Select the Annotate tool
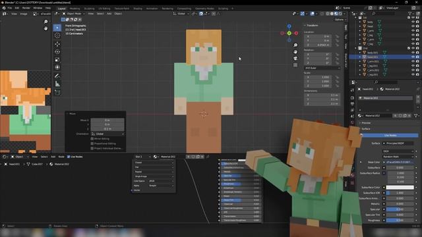The width and height of the screenshot is (422, 237). (57, 76)
